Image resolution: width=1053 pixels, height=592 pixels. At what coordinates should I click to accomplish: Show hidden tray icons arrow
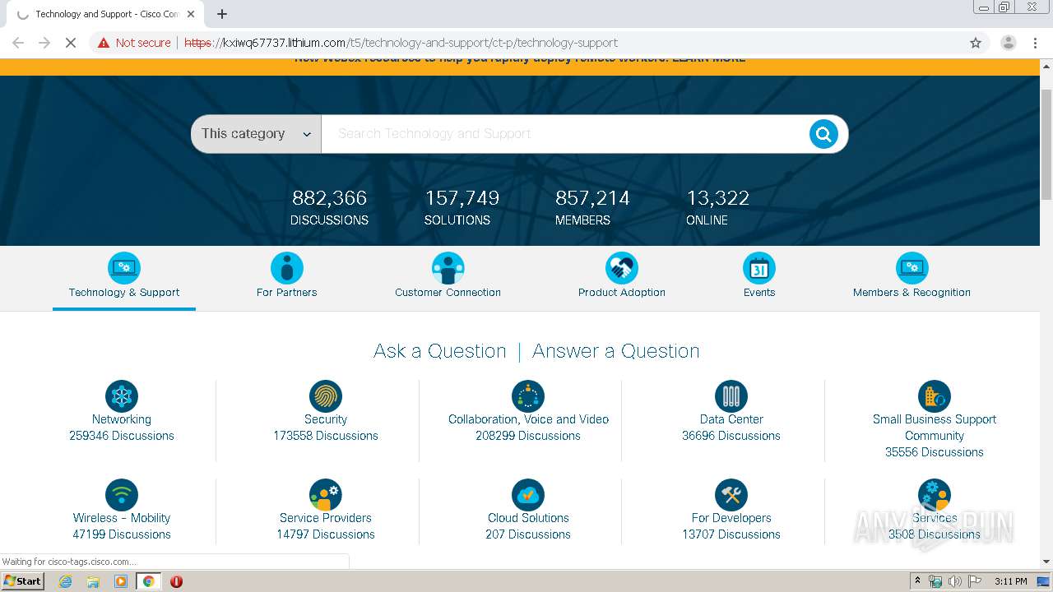click(918, 581)
